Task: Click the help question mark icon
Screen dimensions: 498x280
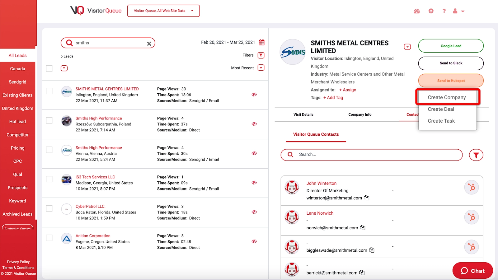Action: [444, 11]
